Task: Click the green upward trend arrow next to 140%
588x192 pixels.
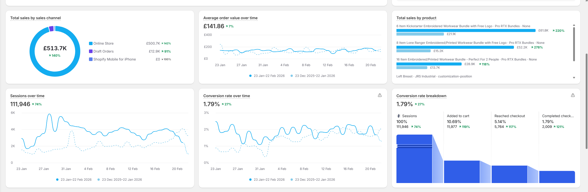Action: pos(50,55)
